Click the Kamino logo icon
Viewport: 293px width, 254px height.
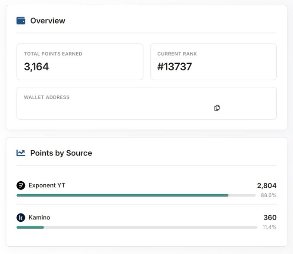point(21,217)
